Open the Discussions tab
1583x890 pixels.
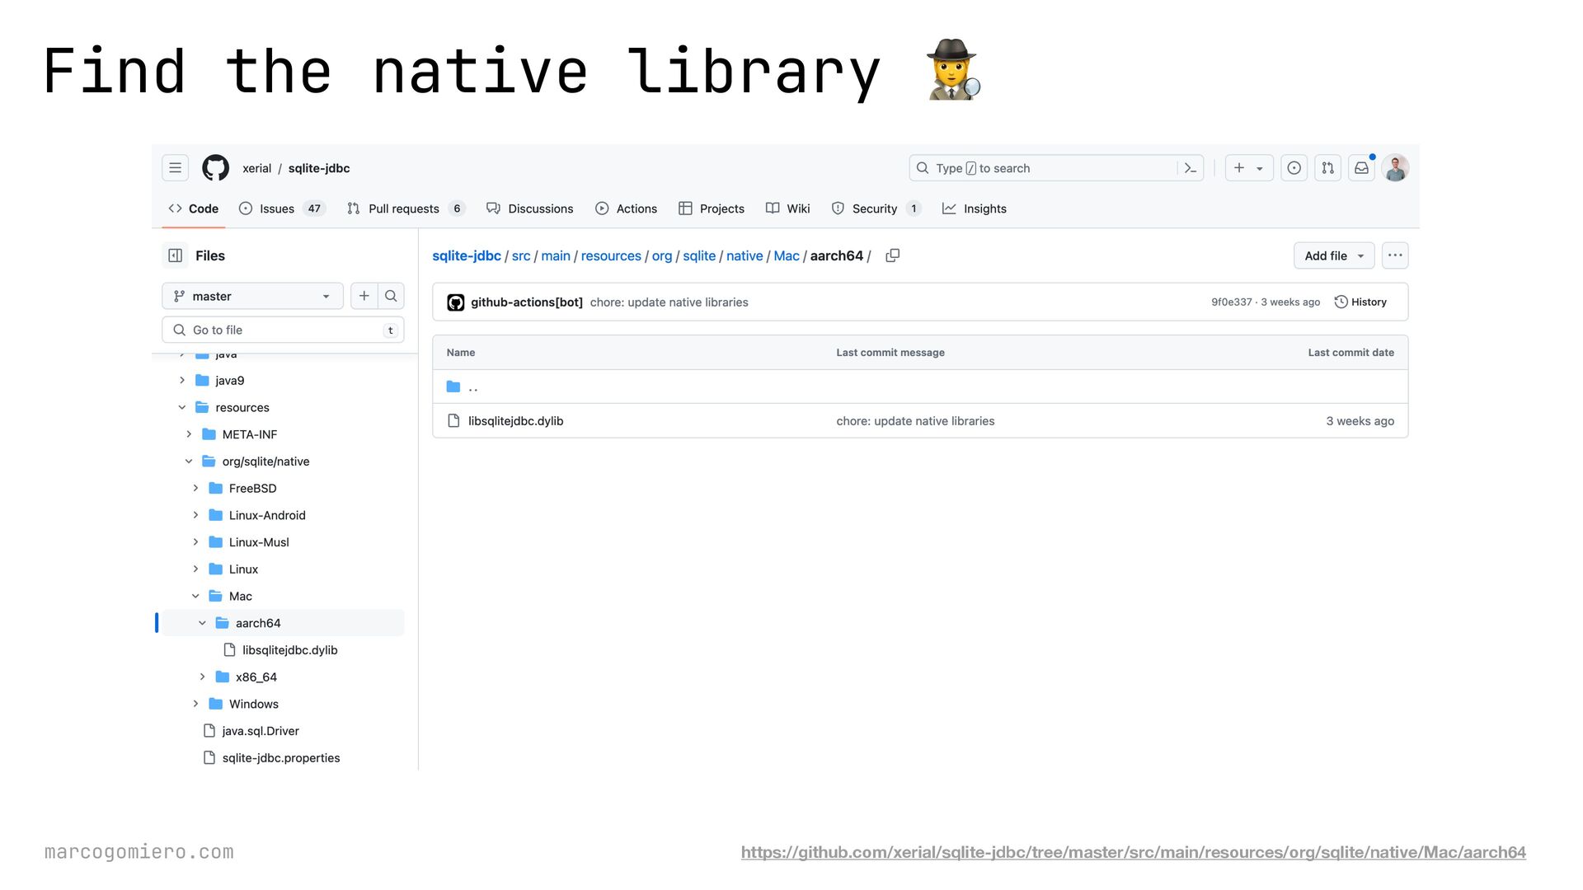tap(530, 208)
